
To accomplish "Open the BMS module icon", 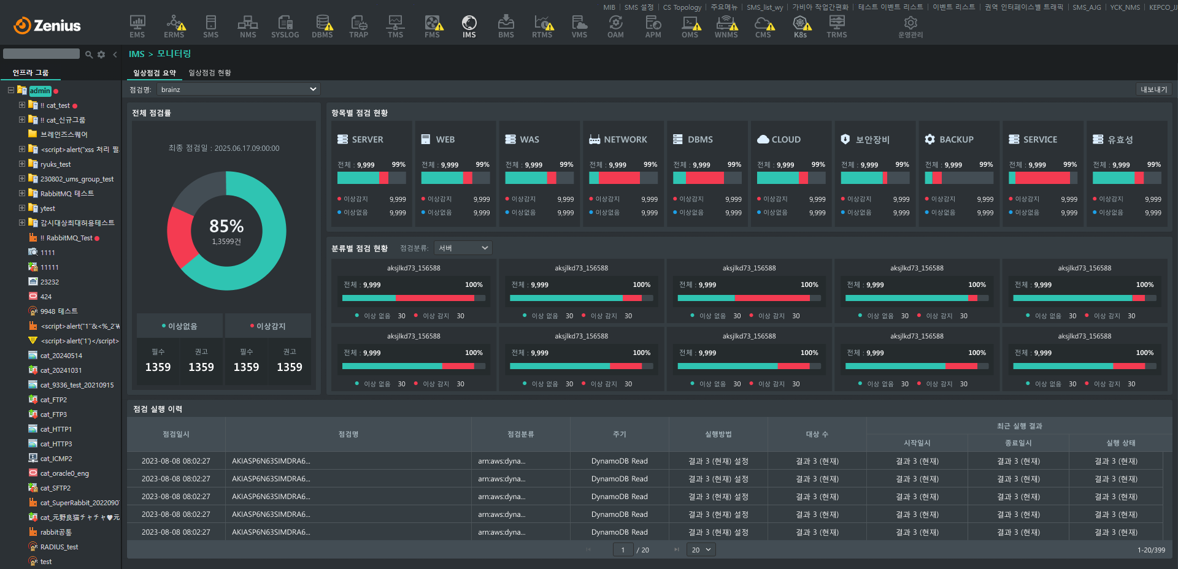I will point(506,26).
